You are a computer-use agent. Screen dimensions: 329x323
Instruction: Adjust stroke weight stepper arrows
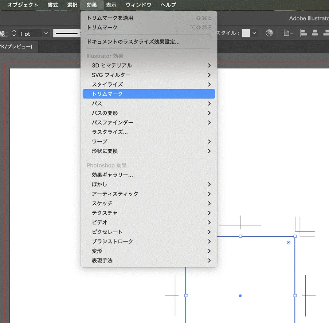(14, 33)
